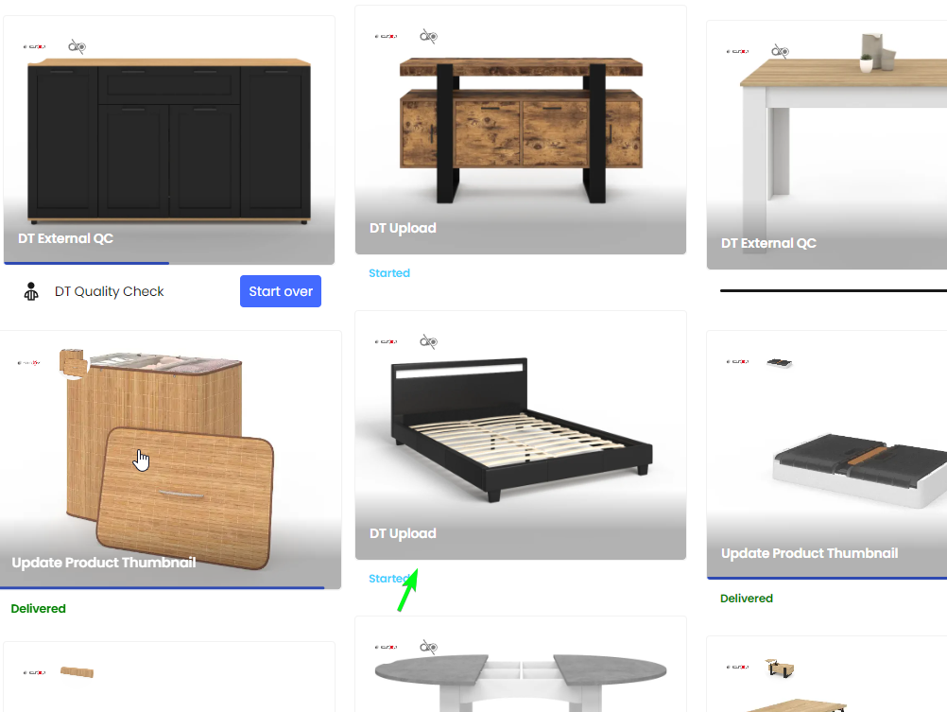The width and height of the screenshot is (947, 712).
Task: Click the crossed-out link icon on the black sideboard card
Action: click(77, 46)
